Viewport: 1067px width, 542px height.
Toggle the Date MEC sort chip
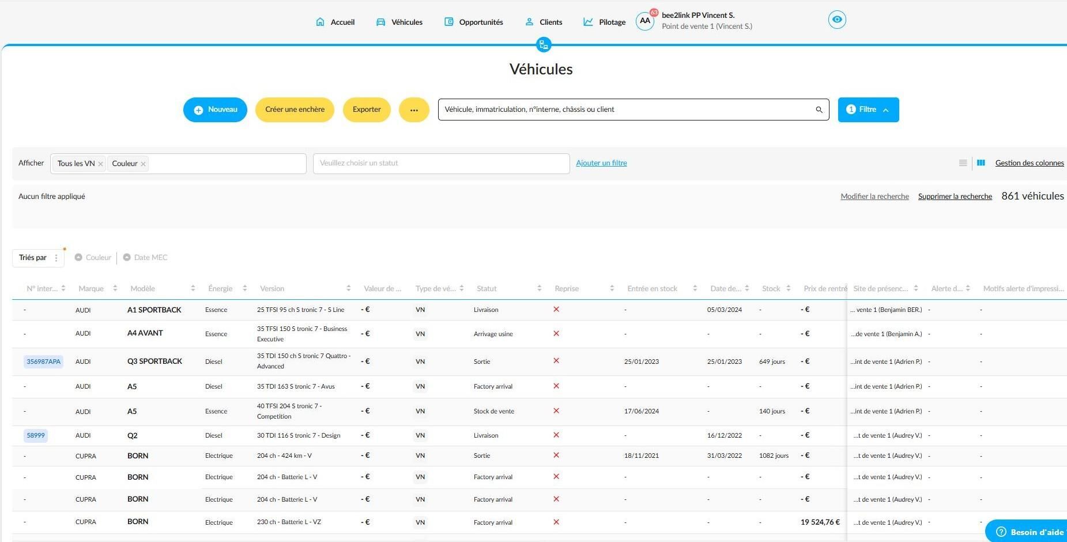tap(145, 258)
